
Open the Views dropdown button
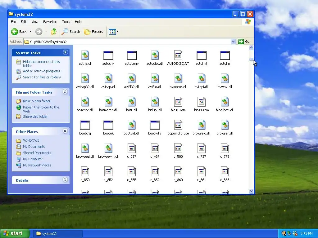113,32
